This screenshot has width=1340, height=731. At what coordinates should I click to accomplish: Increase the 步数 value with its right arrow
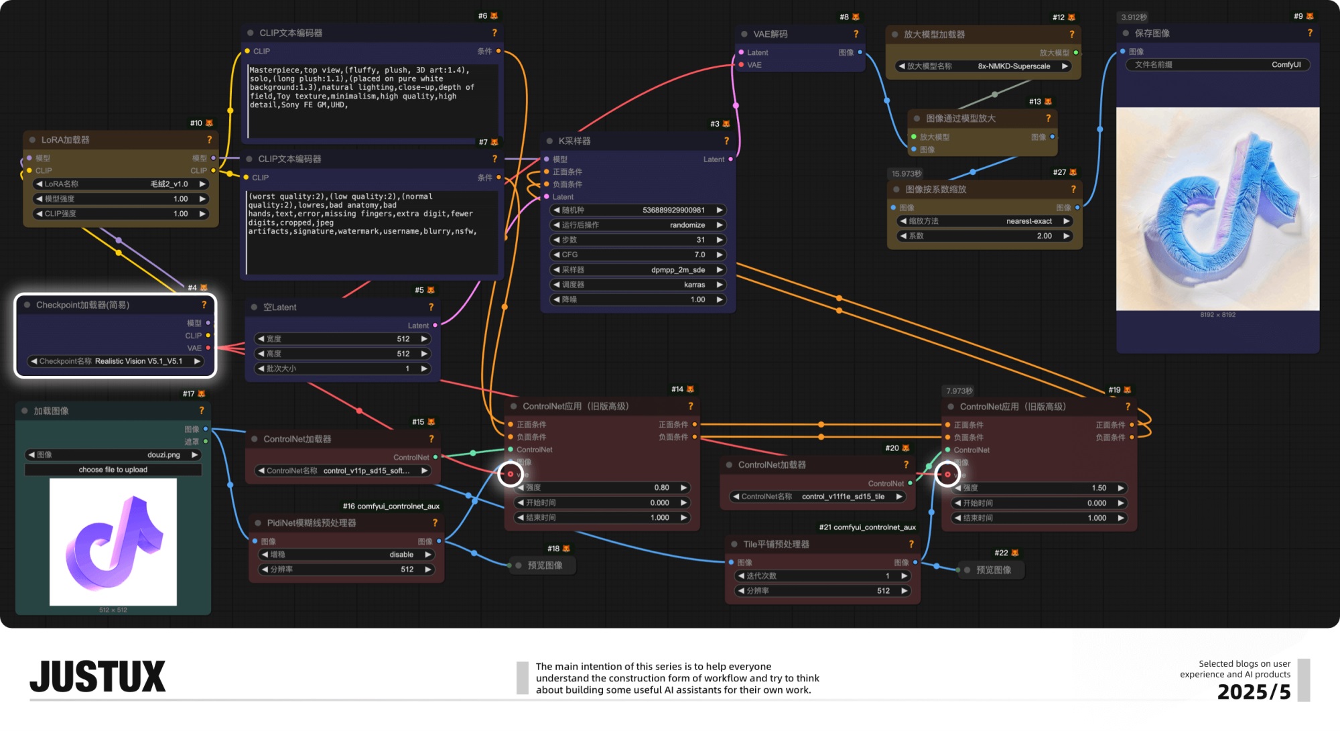tap(720, 240)
